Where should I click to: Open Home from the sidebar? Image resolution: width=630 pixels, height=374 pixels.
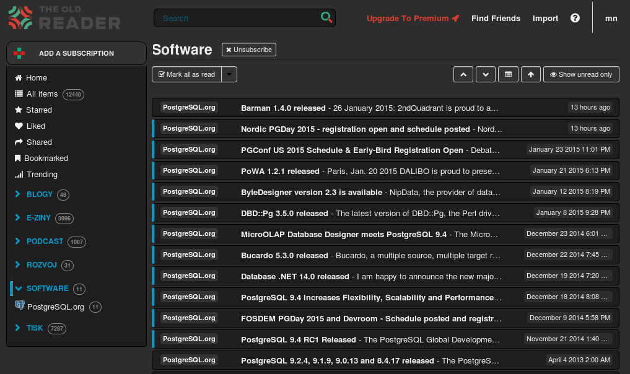pos(36,78)
